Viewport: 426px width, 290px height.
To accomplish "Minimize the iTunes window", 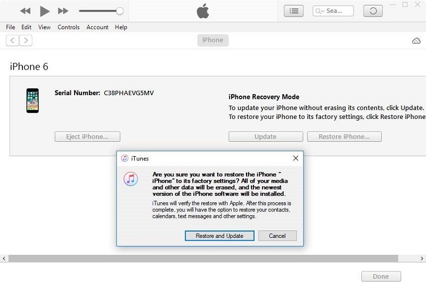I will [x=392, y=5].
